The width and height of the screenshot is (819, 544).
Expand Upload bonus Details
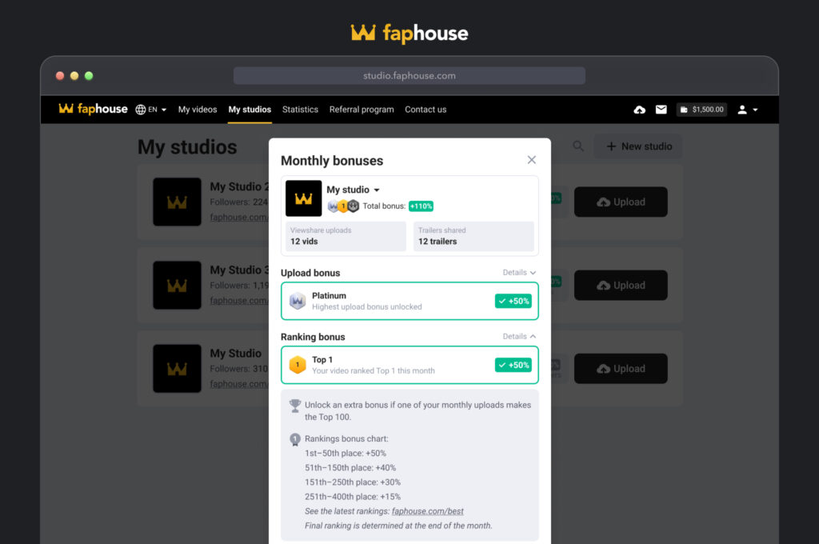click(519, 273)
